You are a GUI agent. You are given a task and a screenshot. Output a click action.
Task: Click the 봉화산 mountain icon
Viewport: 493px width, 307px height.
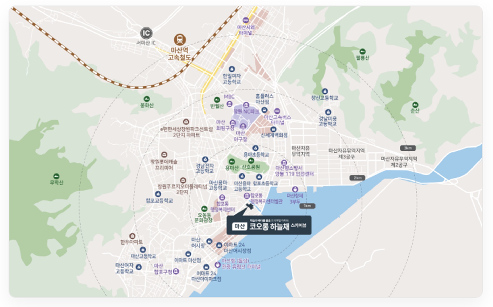coord(147,99)
